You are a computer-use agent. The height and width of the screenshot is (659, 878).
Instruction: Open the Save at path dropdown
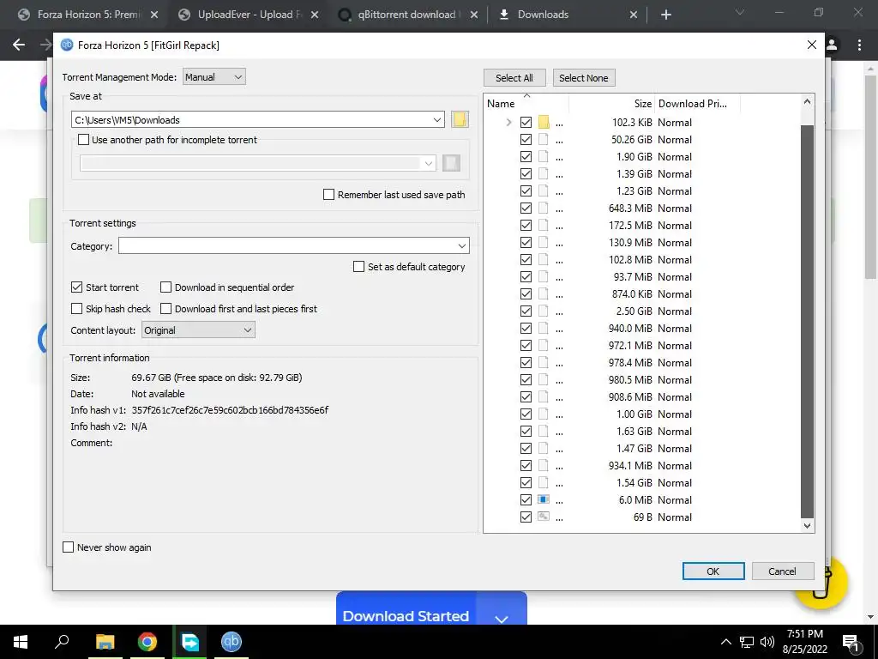437,120
